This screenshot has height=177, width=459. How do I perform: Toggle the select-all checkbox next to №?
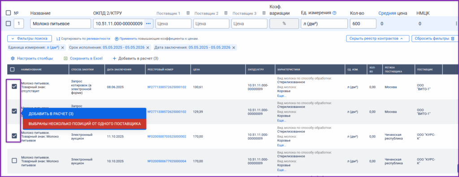click(x=8, y=13)
